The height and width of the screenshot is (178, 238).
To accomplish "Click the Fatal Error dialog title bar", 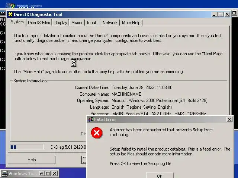I will pos(160,119).
